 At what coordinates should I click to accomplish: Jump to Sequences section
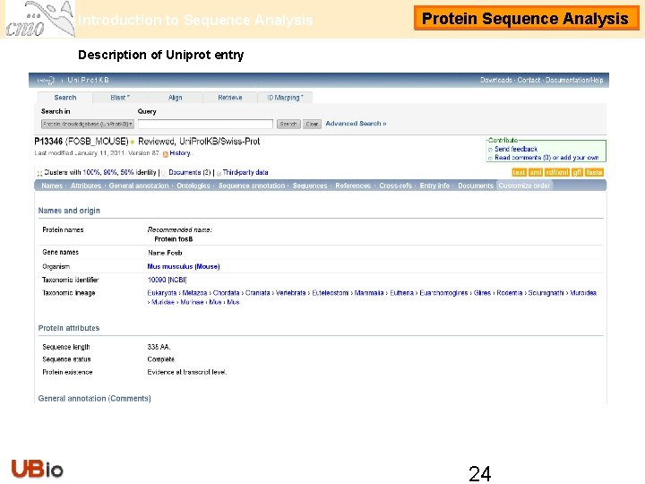coord(310,186)
